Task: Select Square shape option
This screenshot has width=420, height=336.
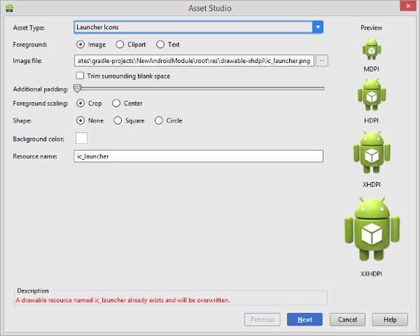Action: 129,120
